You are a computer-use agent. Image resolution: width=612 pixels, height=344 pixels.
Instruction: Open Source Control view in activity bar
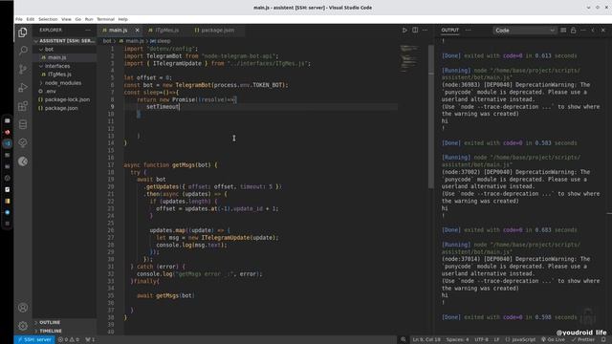point(23,69)
